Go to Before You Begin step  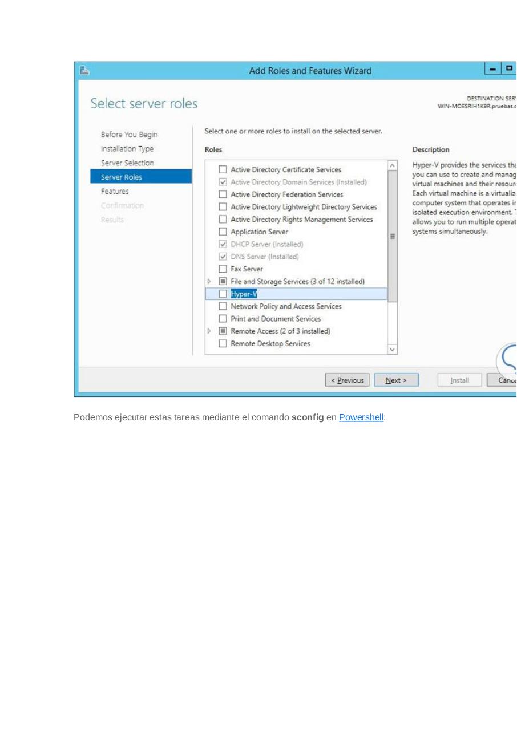129,135
